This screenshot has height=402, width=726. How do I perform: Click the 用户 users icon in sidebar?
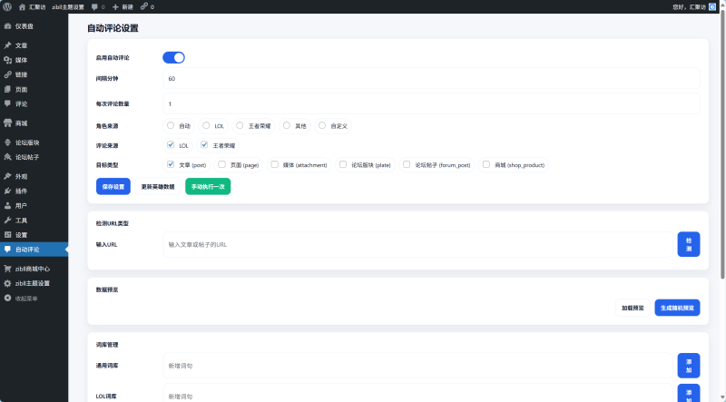coord(8,206)
